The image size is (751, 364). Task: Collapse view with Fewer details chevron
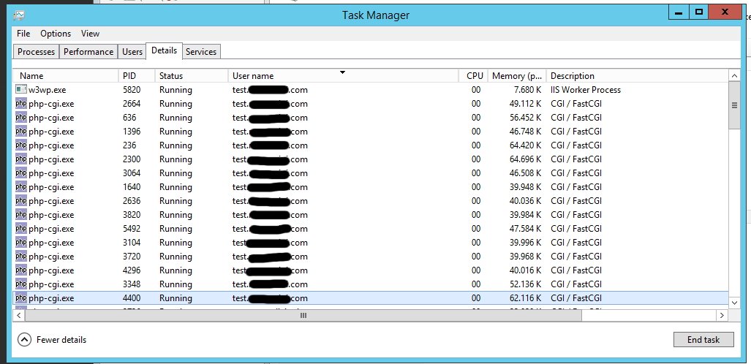click(24, 340)
